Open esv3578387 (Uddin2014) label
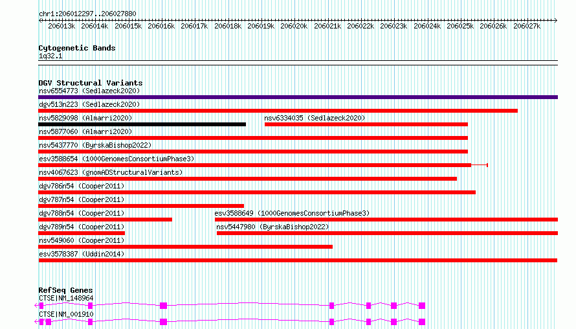This screenshot has height=329, width=576. click(x=82, y=254)
